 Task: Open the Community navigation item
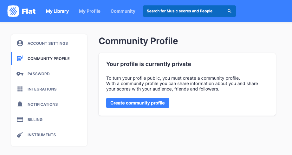pos(123,11)
